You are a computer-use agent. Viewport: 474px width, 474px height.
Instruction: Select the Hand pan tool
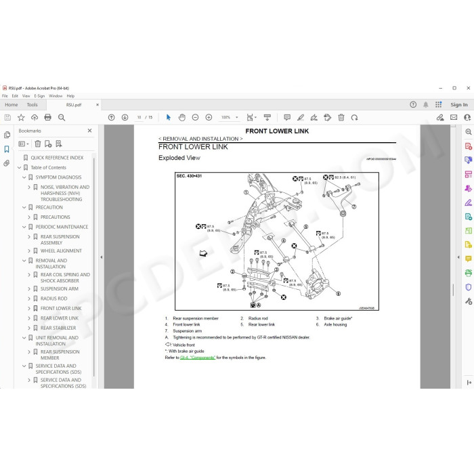pyautogui.click(x=181, y=117)
